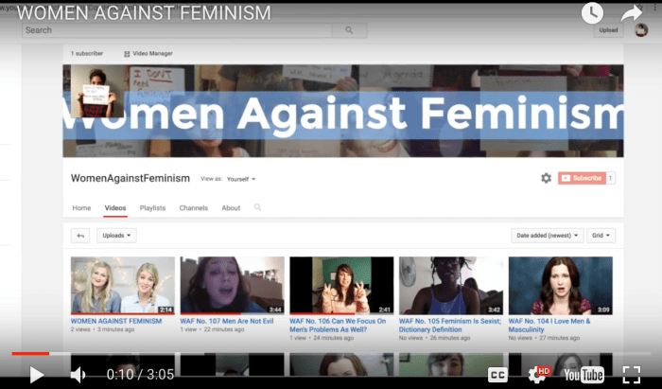662x389 pixels.
Task: Open the WOMEN AGAINST FEMINISM video thumbnail
Action: [x=122, y=285]
